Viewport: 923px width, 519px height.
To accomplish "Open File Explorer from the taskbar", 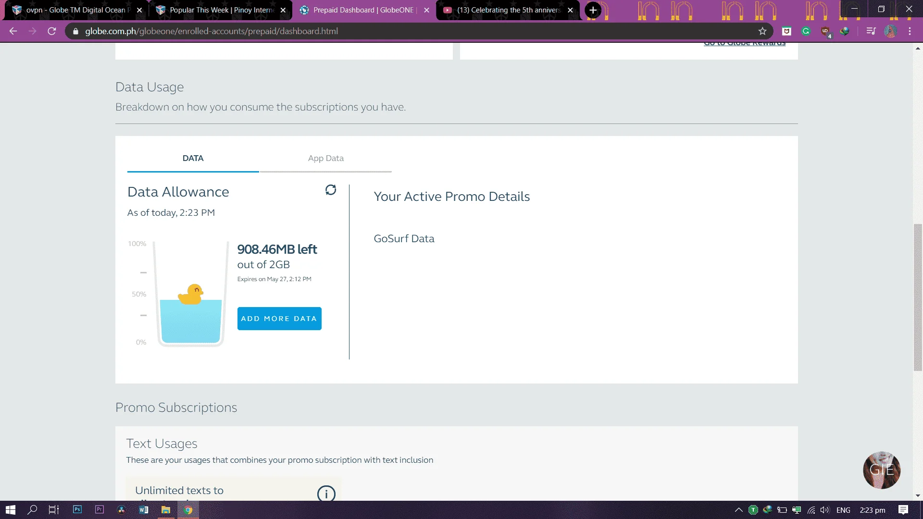I will pos(166,510).
